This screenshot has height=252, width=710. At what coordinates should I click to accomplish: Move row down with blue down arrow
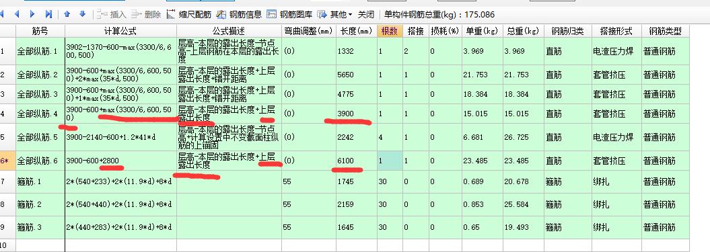pos(82,15)
